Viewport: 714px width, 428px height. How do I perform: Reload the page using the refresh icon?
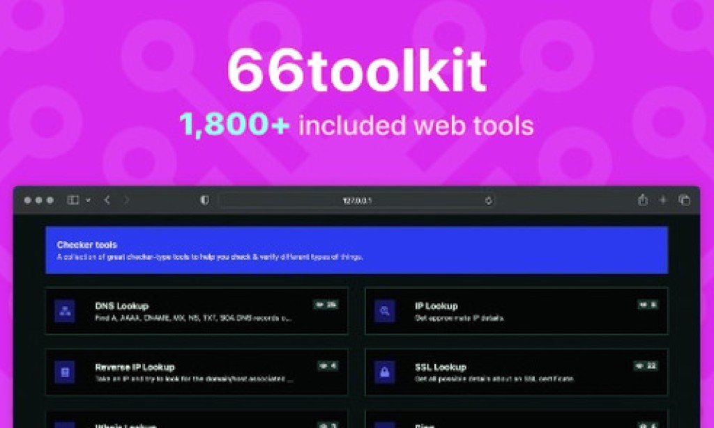coord(489,200)
